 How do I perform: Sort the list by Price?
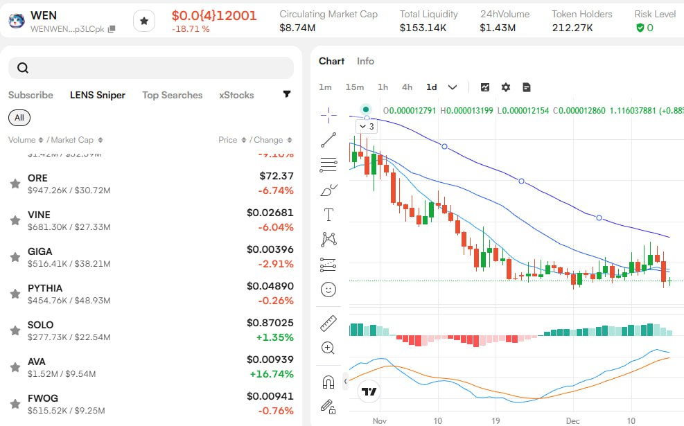coord(232,140)
